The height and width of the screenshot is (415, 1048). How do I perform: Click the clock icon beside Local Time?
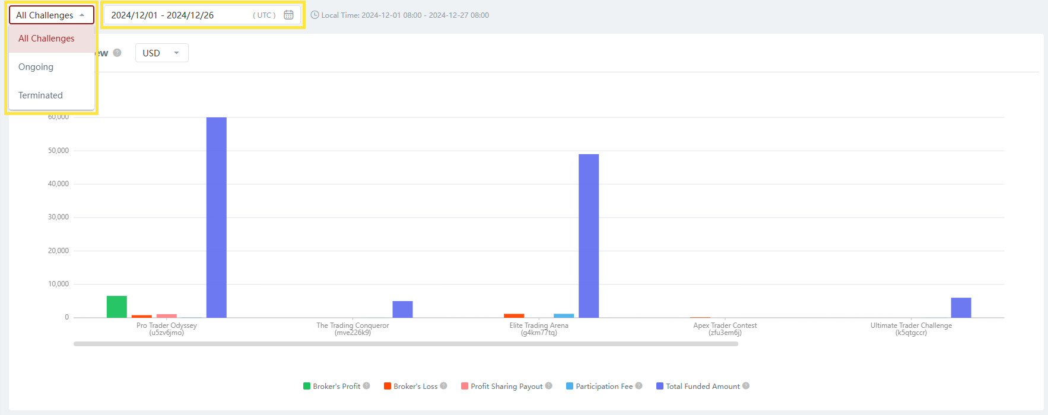pos(315,15)
